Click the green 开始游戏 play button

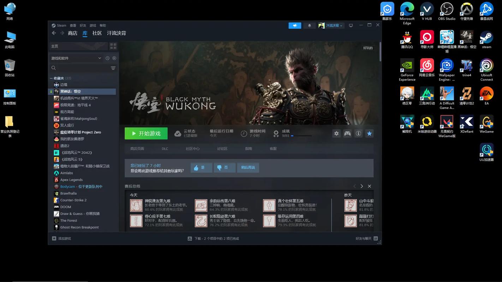click(146, 134)
